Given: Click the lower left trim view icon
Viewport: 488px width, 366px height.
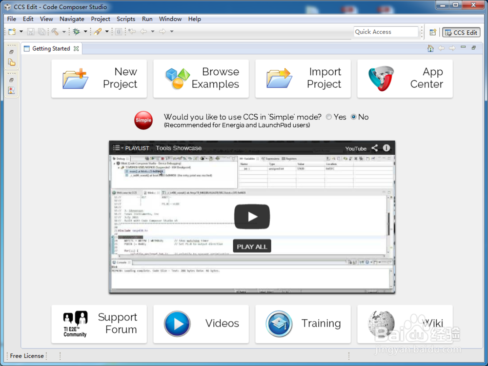Looking at the screenshot, I should (x=12, y=91).
